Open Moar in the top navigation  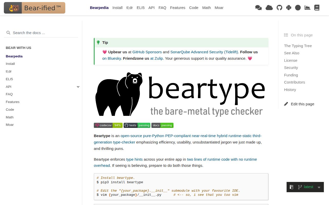[x=219, y=8]
